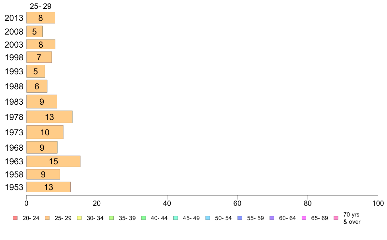The image size is (387, 240).
Task: Toggle the 45-49 legend entry swatch
Action: point(176,218)
